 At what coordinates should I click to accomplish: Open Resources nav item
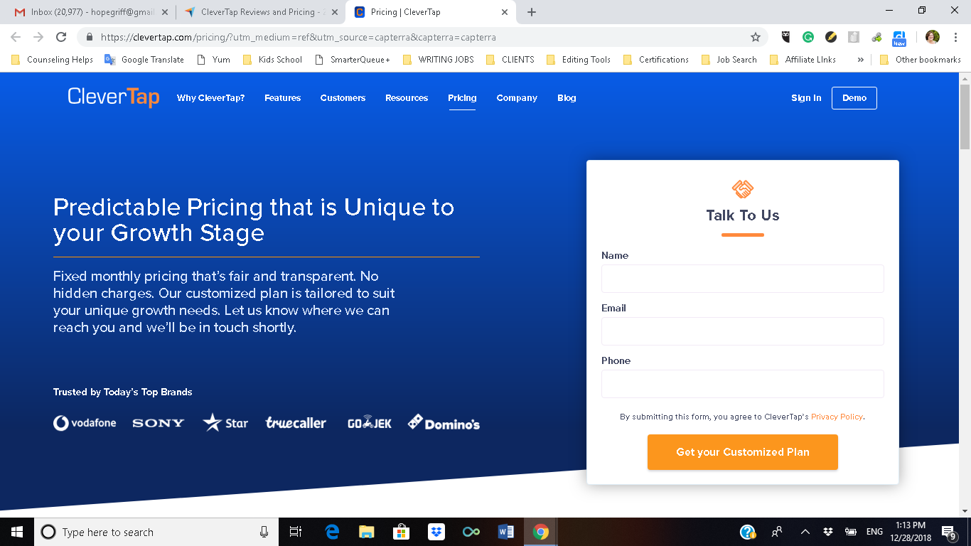click(407, 98)
